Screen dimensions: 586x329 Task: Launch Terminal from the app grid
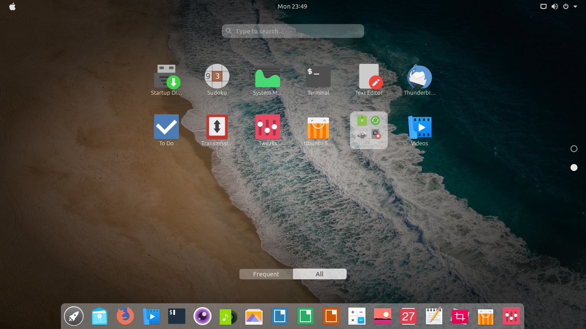point(318,80)
